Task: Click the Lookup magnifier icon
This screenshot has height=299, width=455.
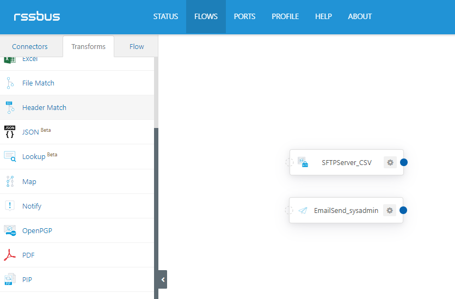Action: click(x=10, y=156)
